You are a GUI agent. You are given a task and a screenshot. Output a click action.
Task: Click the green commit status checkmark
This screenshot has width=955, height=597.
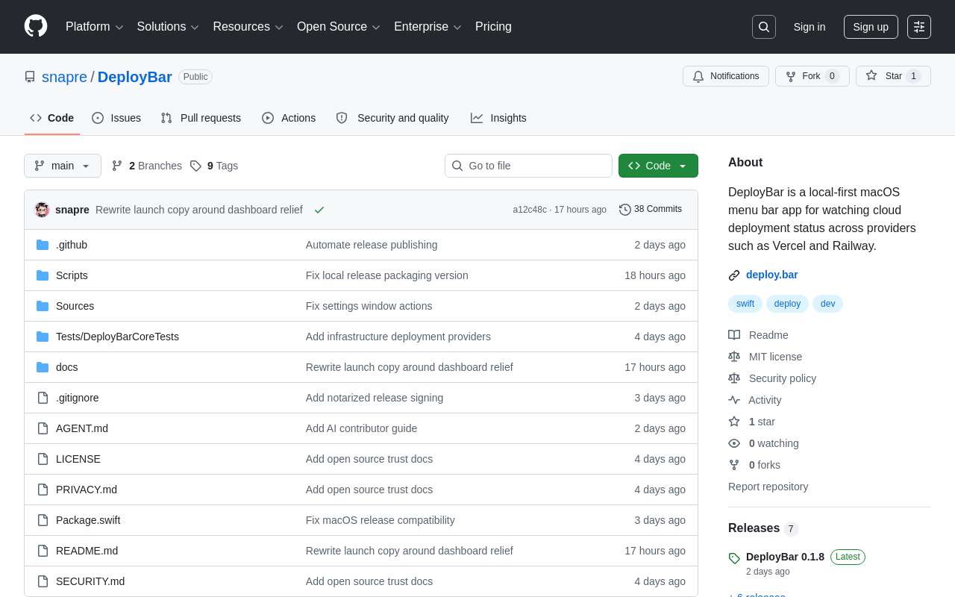(x=319, y=210)
